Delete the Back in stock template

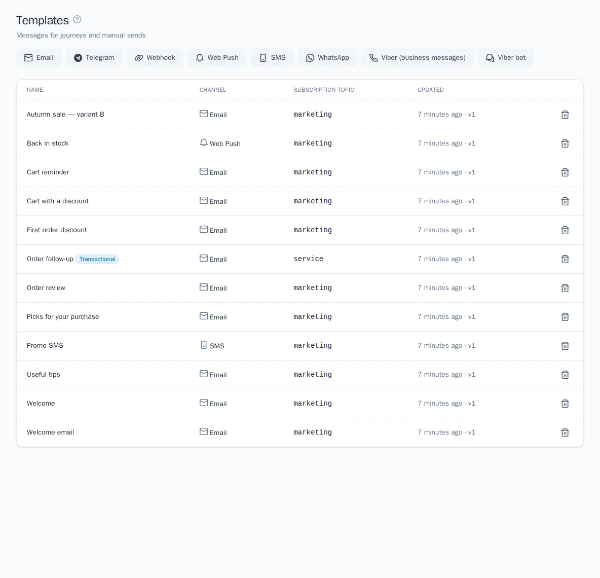[x=565, y=143]
